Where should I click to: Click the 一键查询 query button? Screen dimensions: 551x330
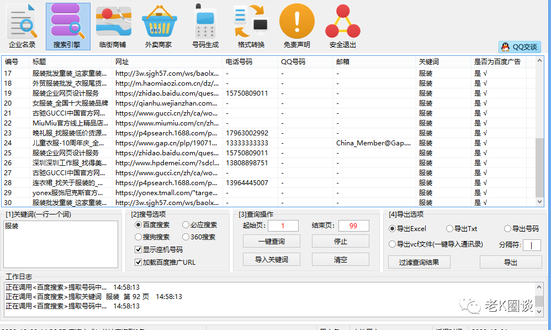(x=271, y=240)
